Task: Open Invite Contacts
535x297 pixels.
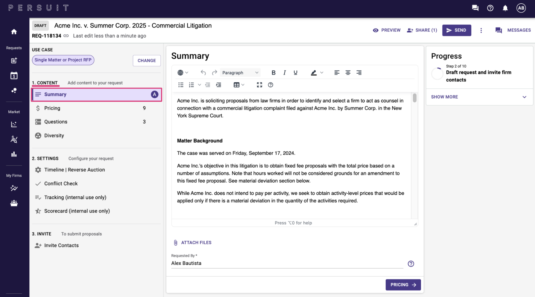Action: (x=96, y=245)
